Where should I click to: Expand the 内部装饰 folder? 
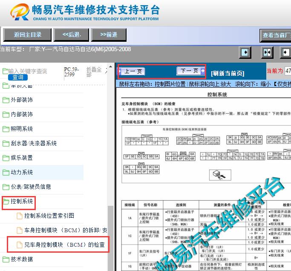click(x=22, y=114)
